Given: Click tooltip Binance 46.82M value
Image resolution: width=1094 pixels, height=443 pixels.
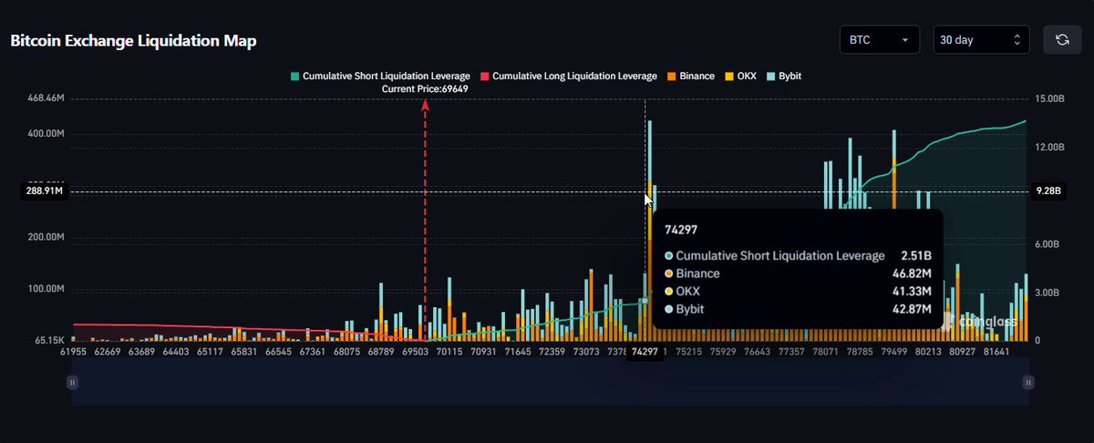Looking at the screenshot, I should [913, 273].
